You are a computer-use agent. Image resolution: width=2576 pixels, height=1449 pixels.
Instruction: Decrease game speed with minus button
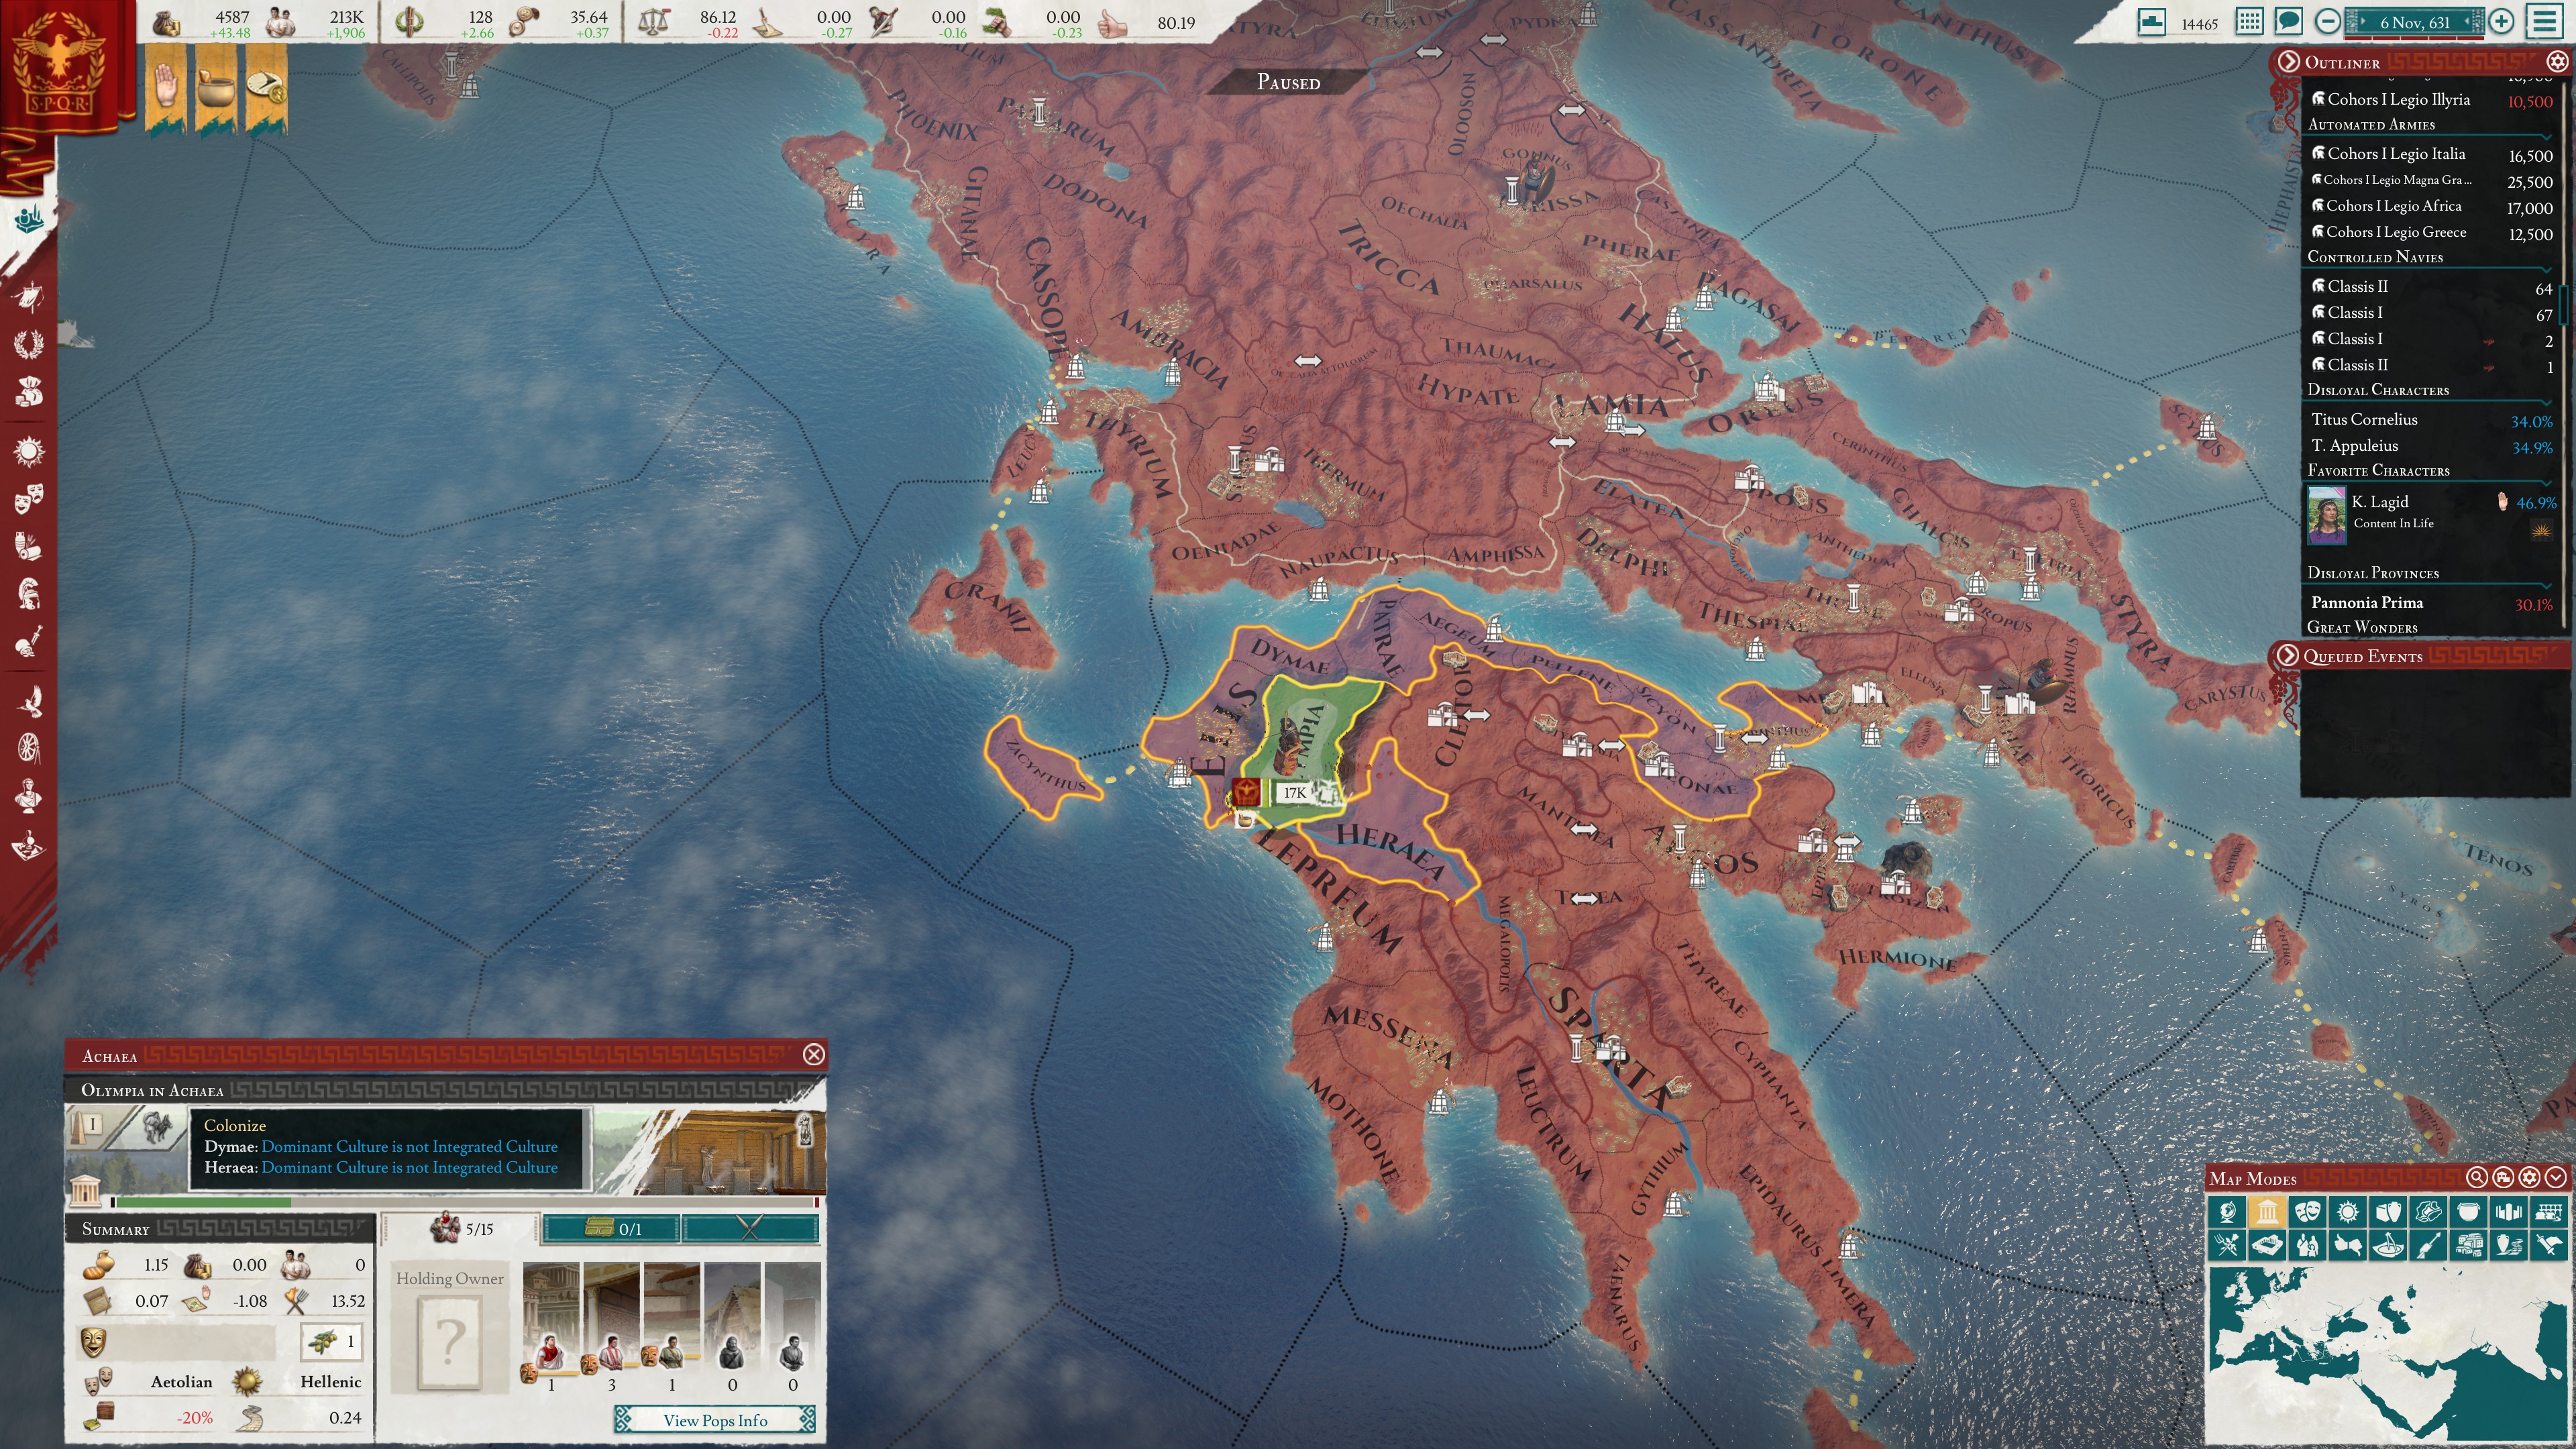click(x=2328, y=21)
